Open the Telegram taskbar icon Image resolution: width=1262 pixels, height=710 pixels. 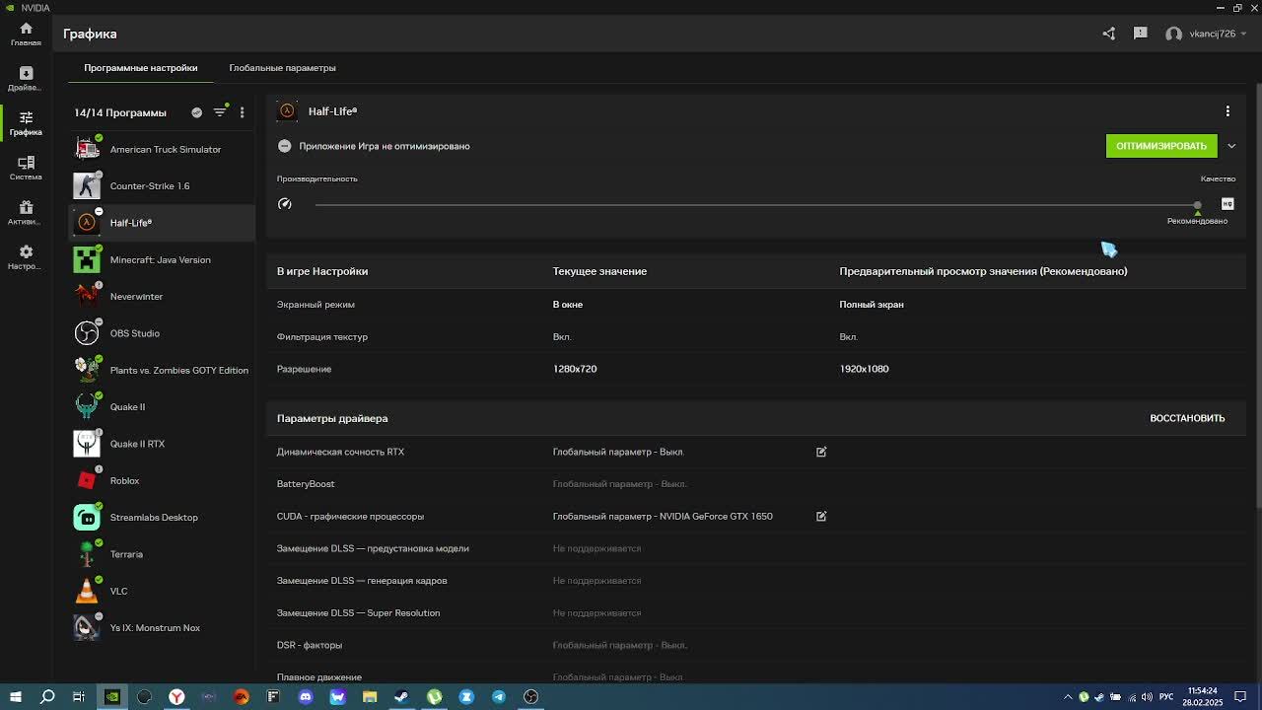click(498, 697)
